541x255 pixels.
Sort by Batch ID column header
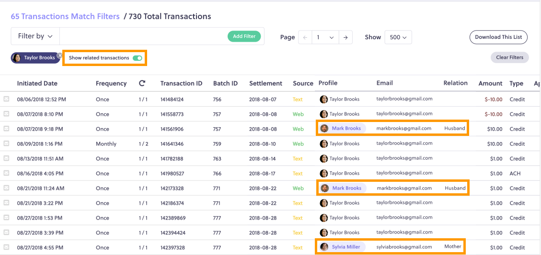(225, 83)
